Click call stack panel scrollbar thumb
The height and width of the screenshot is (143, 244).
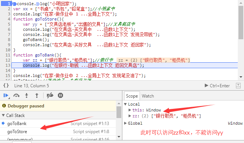(119, 112)
